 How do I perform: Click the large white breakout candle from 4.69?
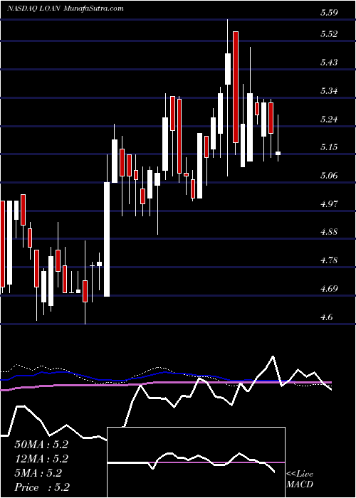[x=107, y=240]
